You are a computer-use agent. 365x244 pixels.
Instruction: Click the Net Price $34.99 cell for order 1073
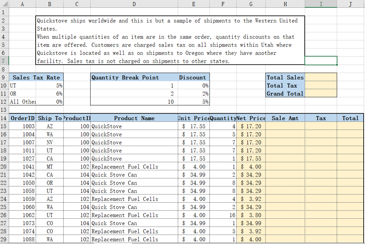click(x=251, y=223)
